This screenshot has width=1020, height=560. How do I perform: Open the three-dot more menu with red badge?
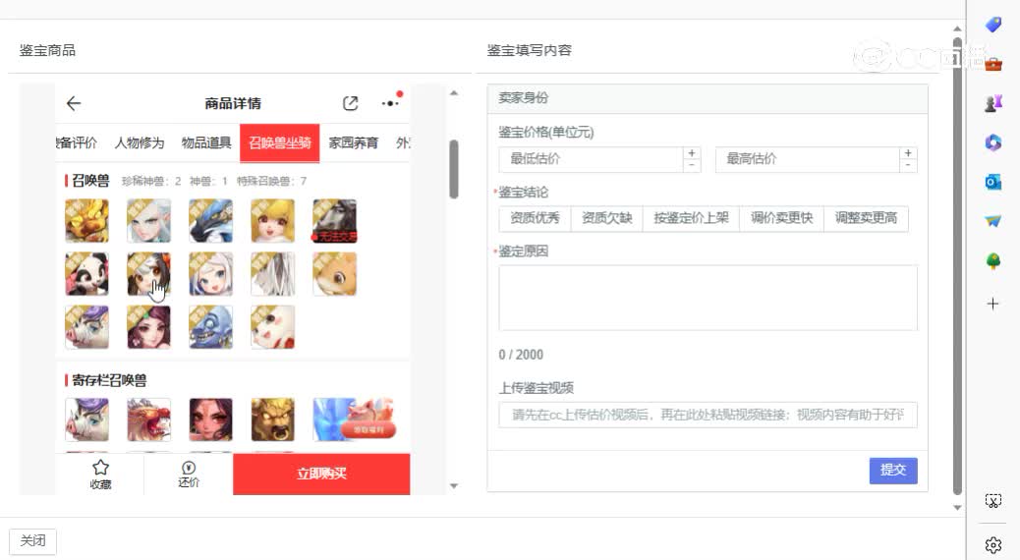tap(392, 101)
